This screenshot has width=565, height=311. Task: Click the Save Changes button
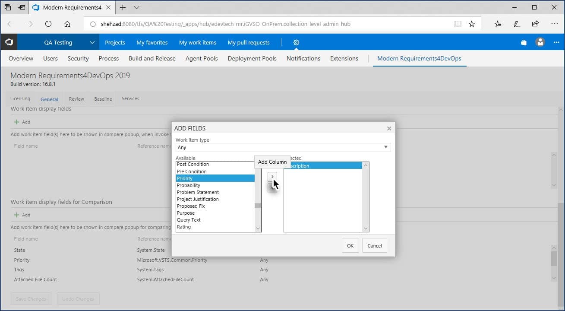pyautogui.click(x=31, y=299)
